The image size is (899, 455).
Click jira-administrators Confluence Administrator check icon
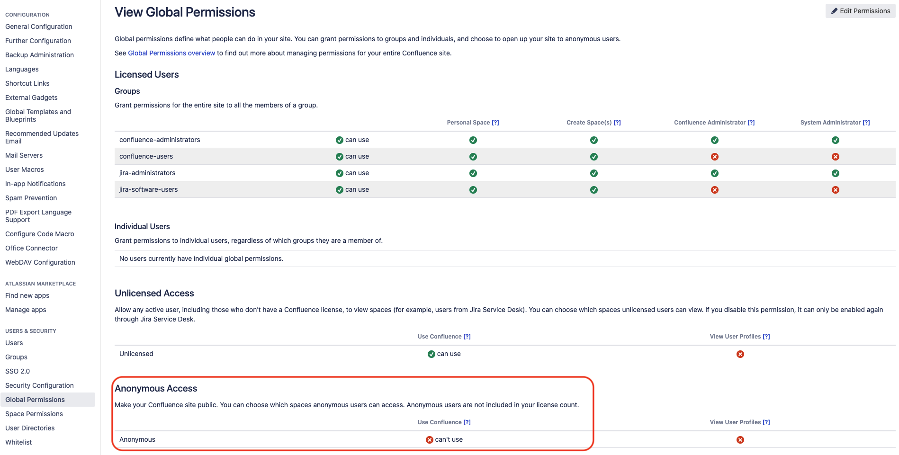pyautogui.click(x=715, y=173)
